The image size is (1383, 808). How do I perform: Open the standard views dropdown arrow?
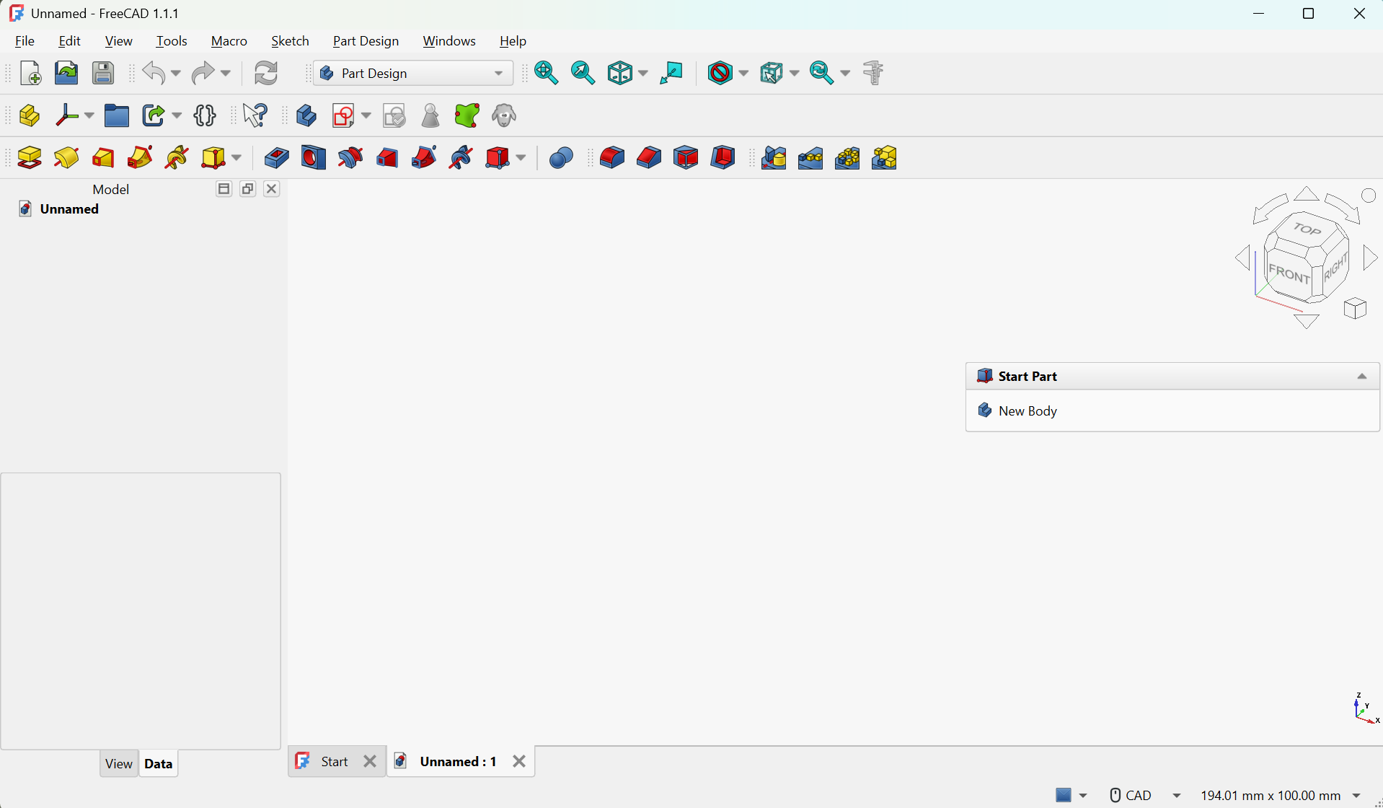coord(643,73)
